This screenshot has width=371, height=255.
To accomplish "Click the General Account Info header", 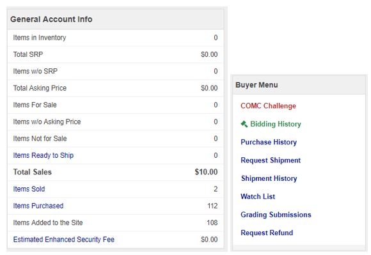I will pos(116,19).
